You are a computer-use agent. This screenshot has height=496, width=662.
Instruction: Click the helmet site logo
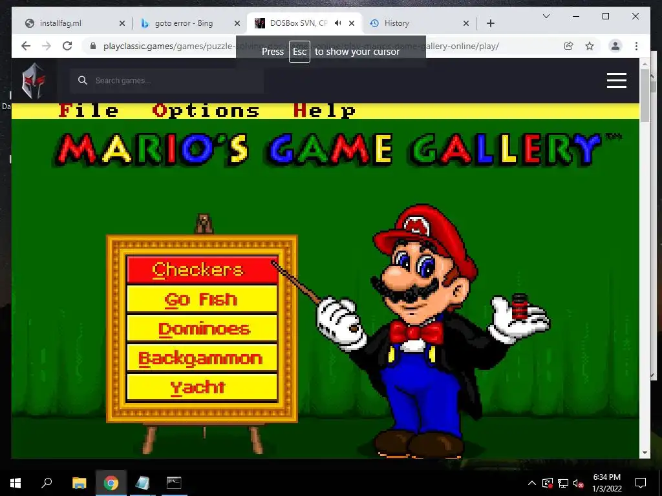coord(34,81)
